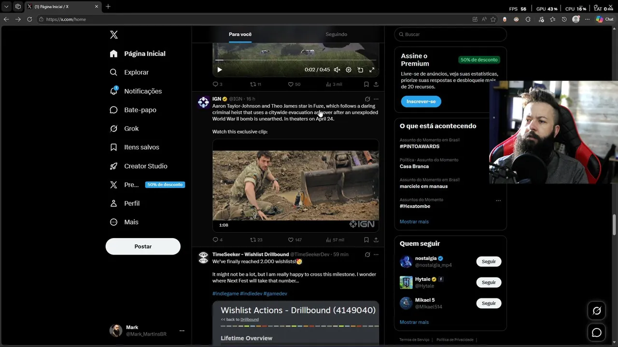Add page to browser favorites star
This screenshot has width=618, height=347.
pyautogui.click(x=493, y=19)
